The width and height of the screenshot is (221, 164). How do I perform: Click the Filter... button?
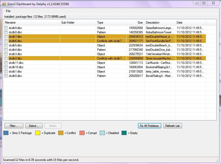click(x=14, y=126)
